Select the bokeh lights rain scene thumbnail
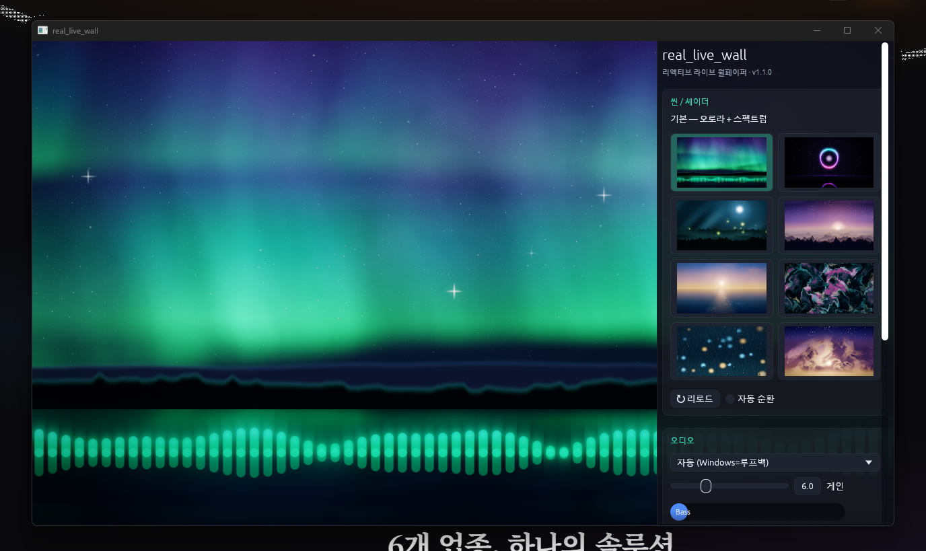The image size is (926, 551). 721,351
